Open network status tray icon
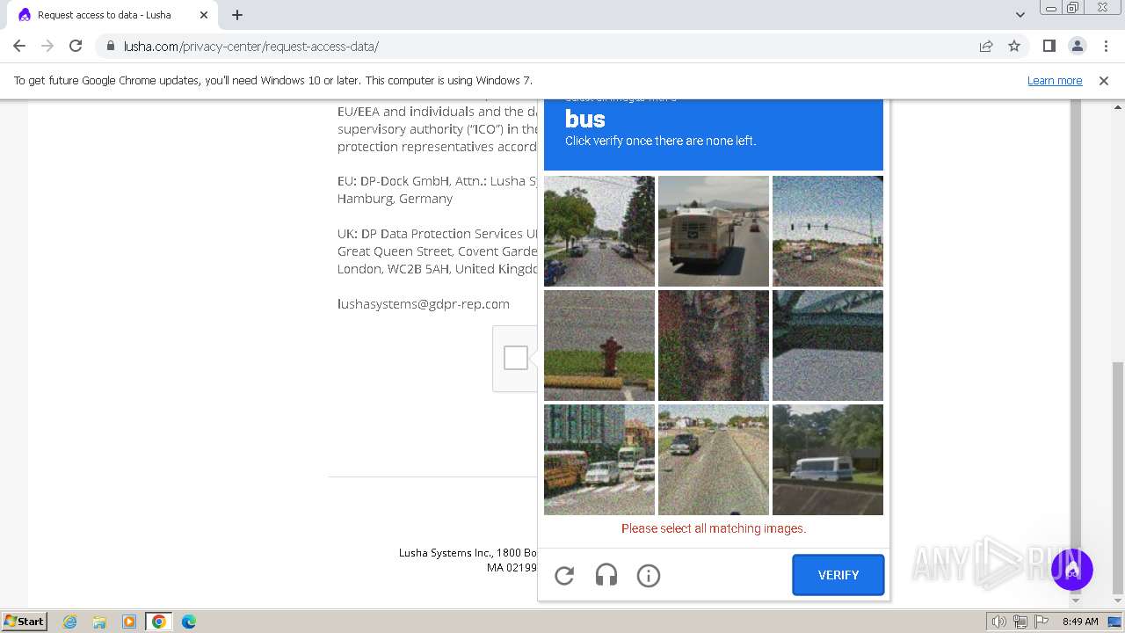The height and width of the screenshot is (633, 1125). pyautogui.click(x=1020, y=622)
